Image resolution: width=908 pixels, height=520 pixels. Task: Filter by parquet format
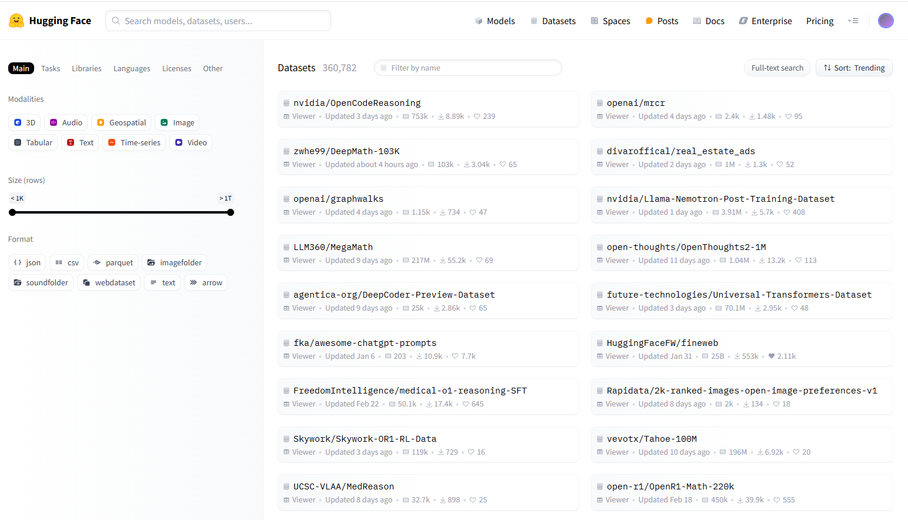(x=113, y=262)
